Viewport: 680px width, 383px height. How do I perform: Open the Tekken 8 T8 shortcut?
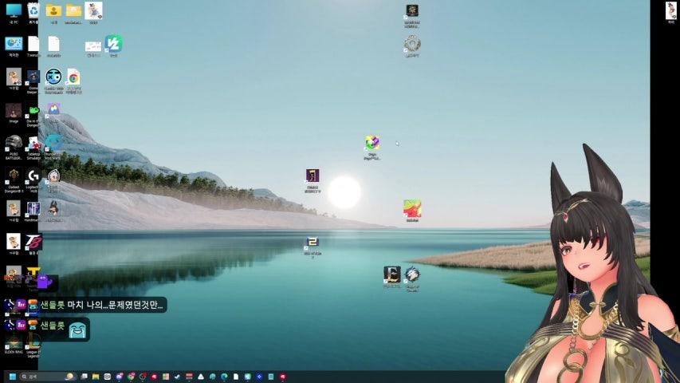click(33, 244)
